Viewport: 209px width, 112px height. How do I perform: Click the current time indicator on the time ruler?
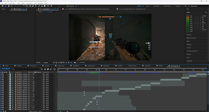[x=99, y=70]
